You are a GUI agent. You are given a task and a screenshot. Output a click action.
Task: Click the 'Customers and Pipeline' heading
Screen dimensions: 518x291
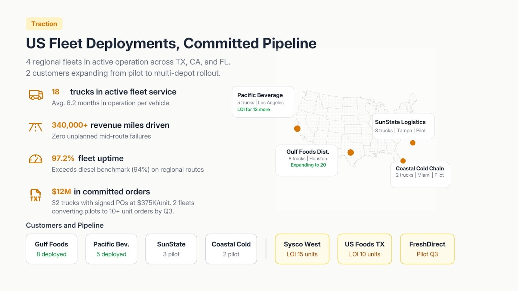coord(65,225)
